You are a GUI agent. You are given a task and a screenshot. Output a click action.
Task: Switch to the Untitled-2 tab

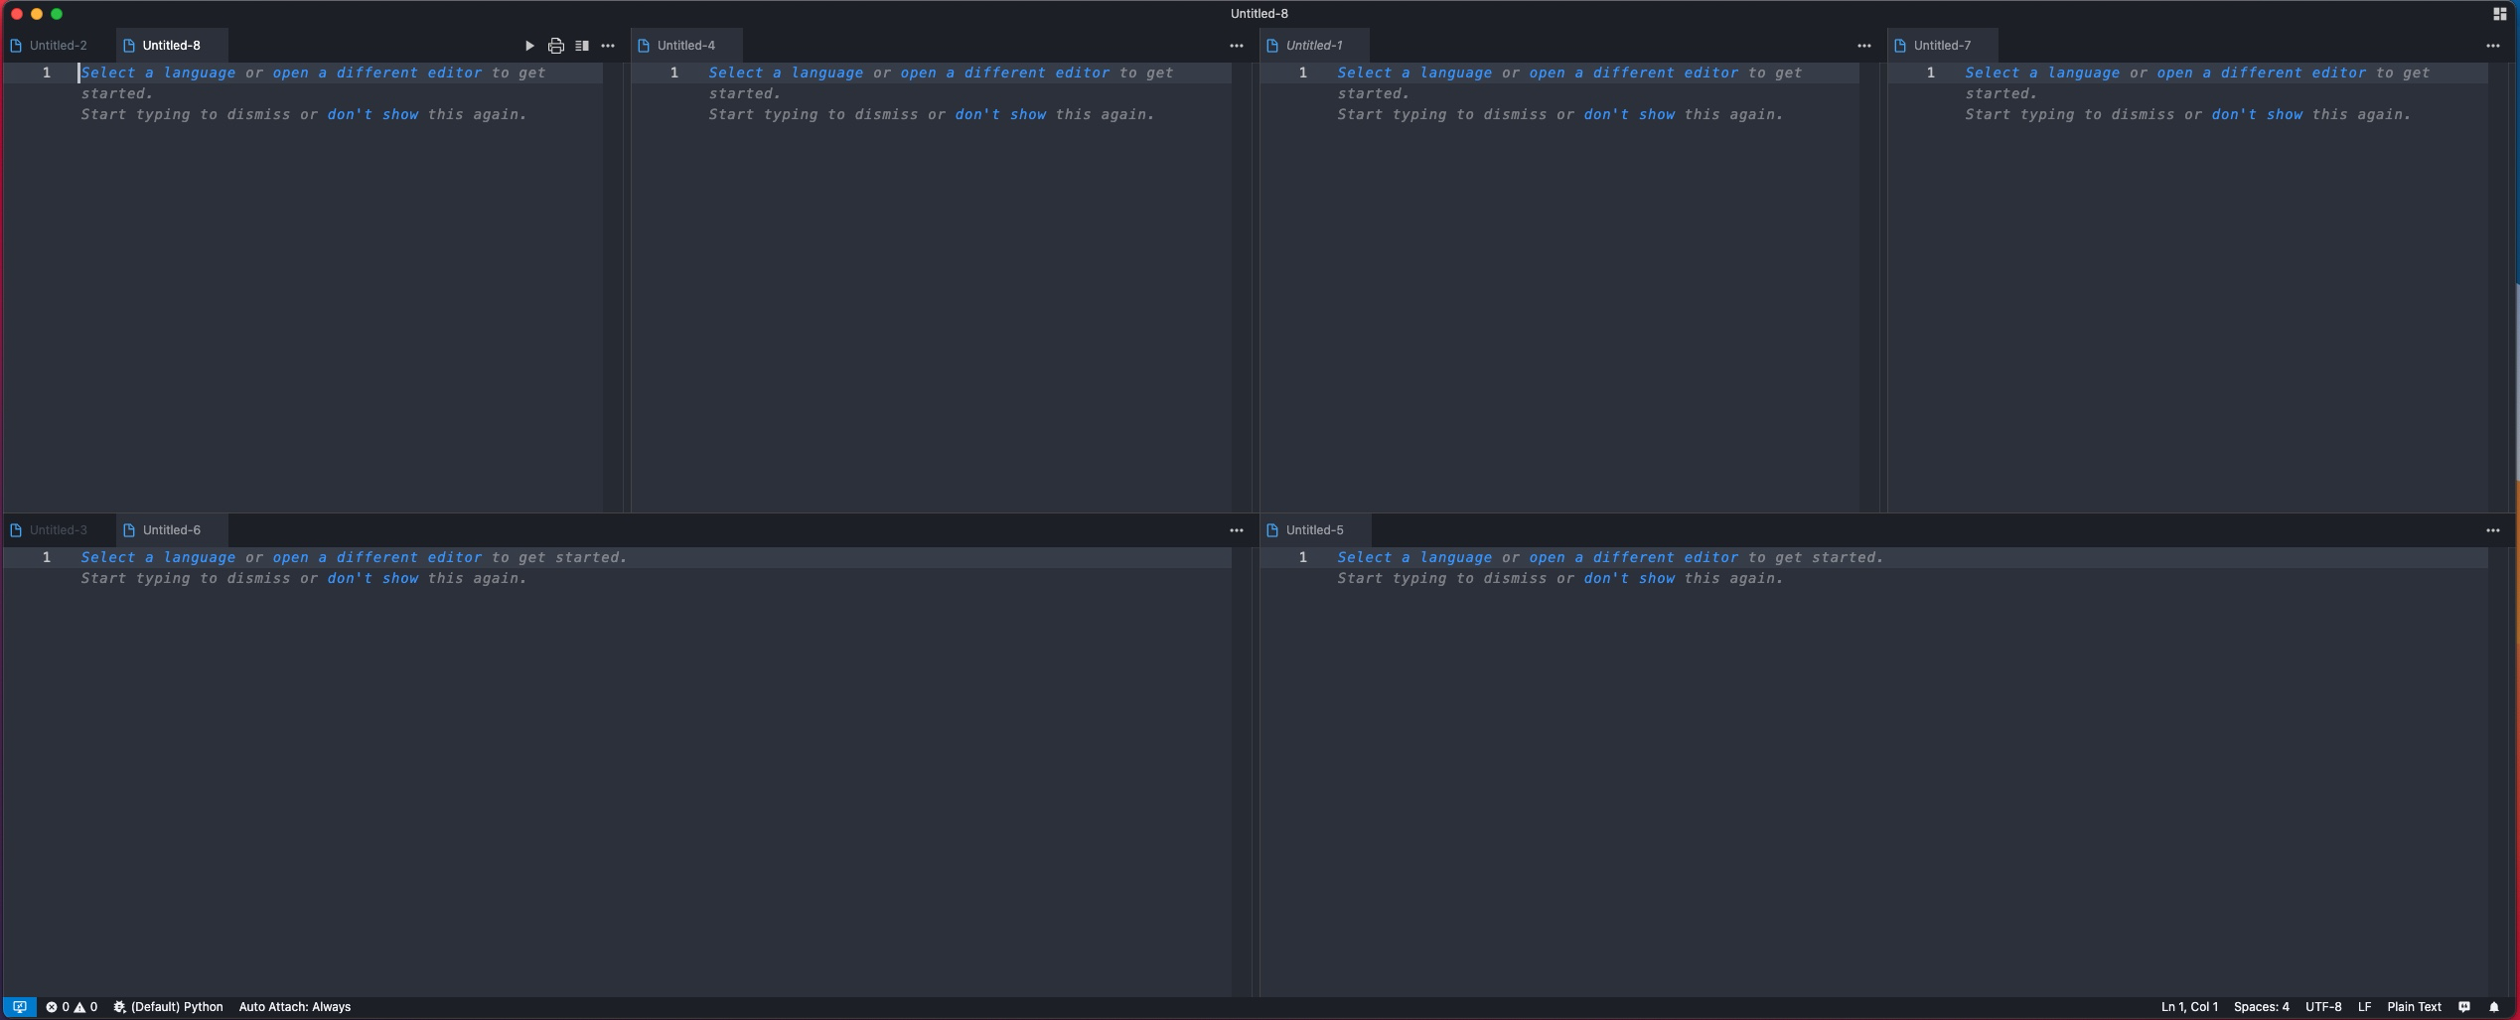coord(58,46)
